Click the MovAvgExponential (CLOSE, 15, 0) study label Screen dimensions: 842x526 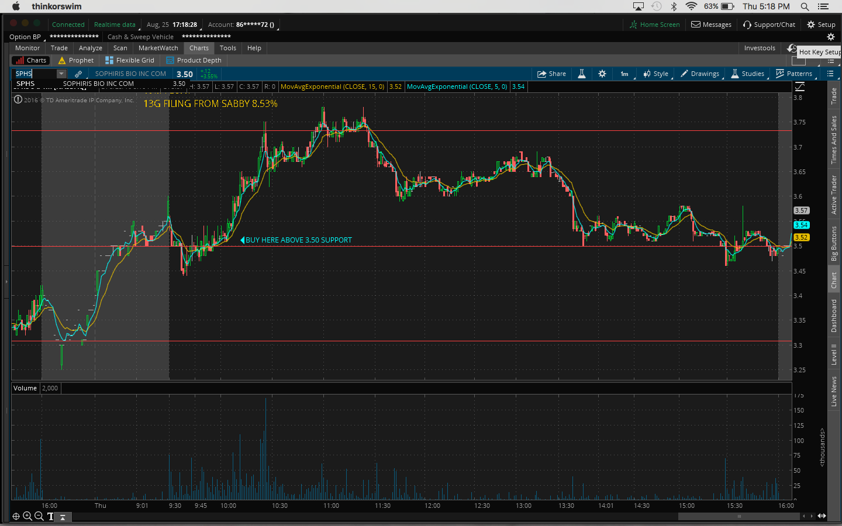point(333,86)
